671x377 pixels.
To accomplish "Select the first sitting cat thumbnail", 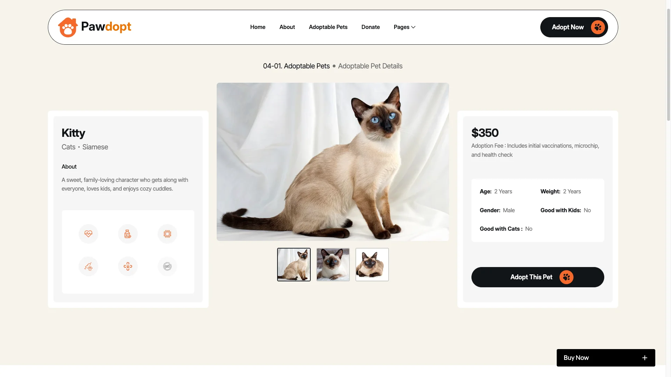I will [x=294, y=265].
